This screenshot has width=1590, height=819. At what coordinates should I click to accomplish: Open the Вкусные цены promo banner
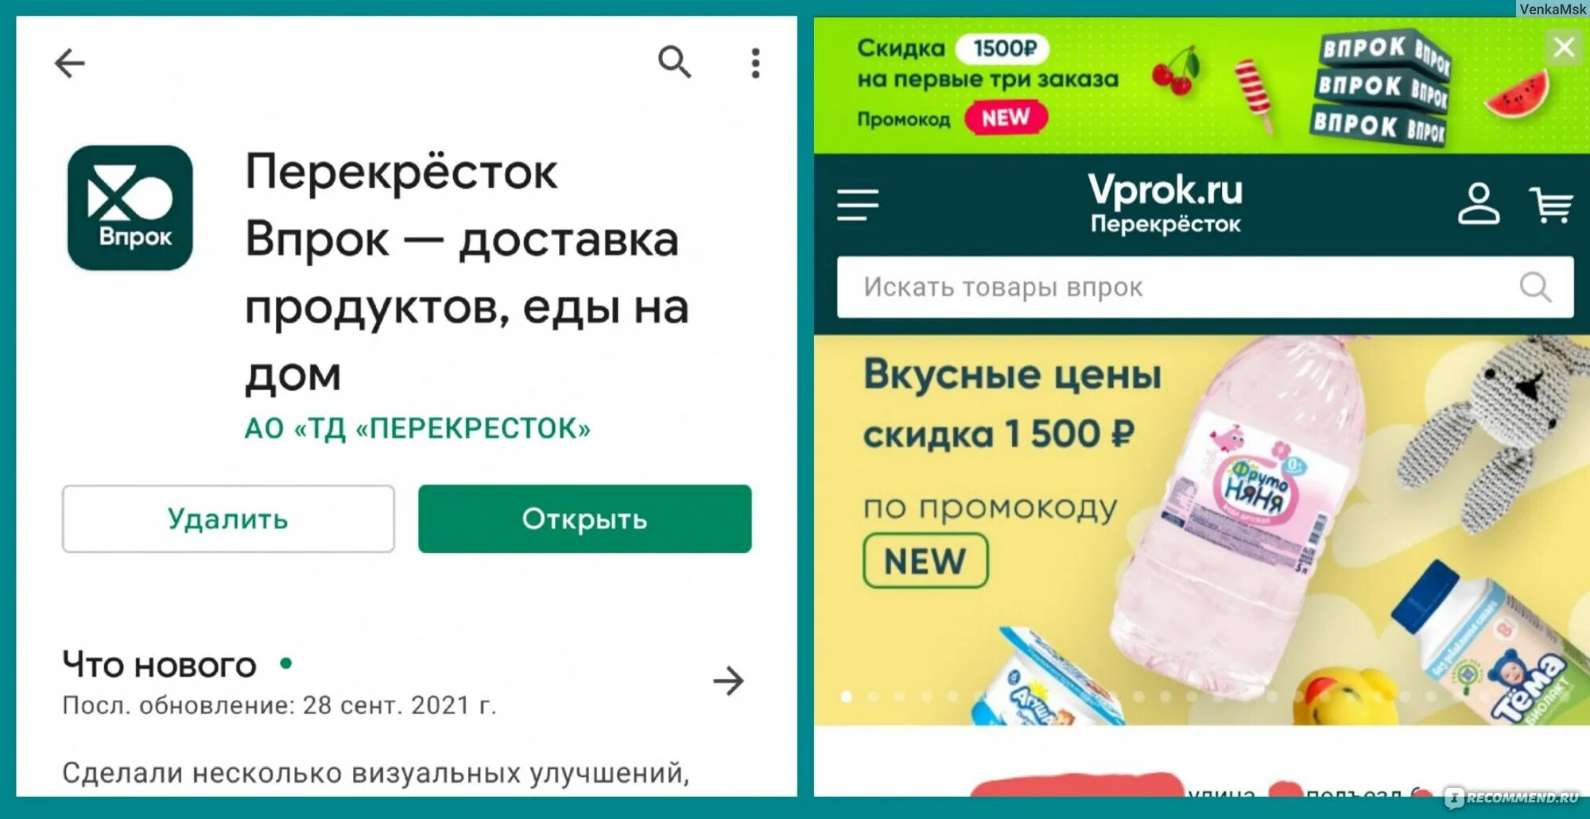coord(1201,530)
